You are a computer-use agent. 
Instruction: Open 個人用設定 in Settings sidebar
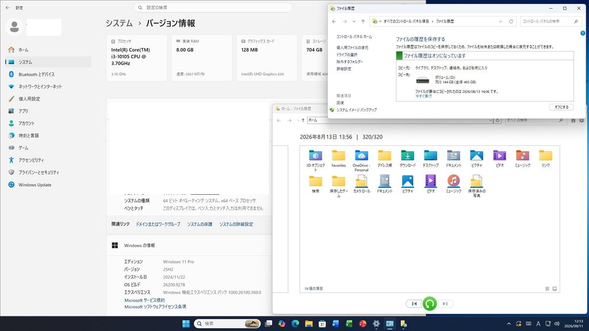pyautogui.click(x=48, y=99)
